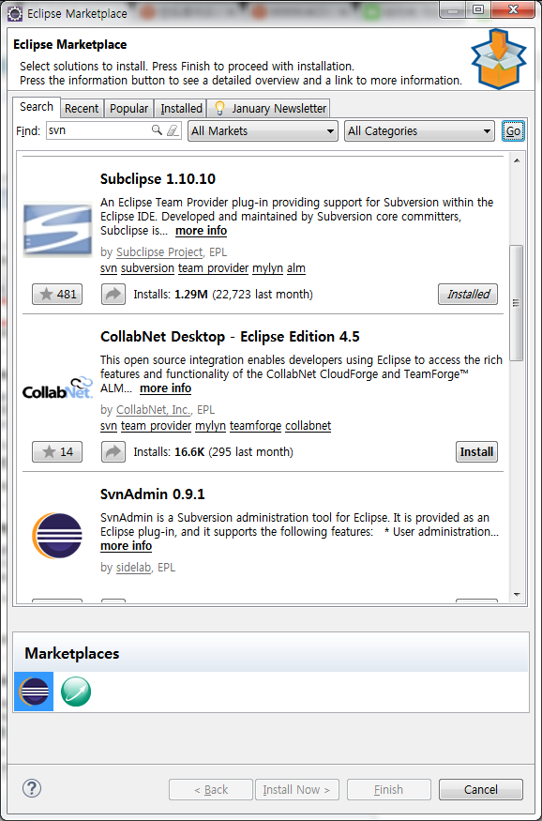542x821 pixels.
Task: Click the collabnet tag link
Action: click(x=309, y=426)
